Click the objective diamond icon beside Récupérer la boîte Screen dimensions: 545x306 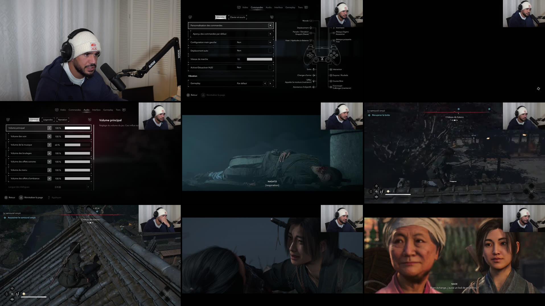[x=369, y=115]
